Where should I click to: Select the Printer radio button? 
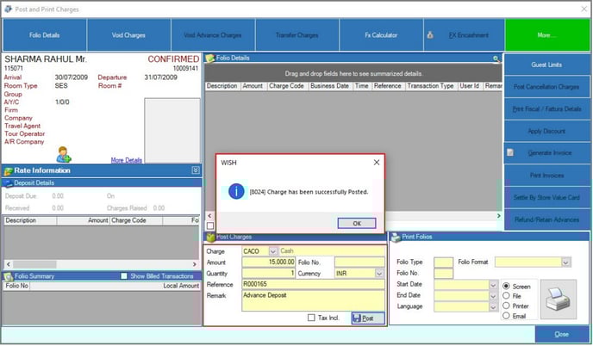[506, 306]
